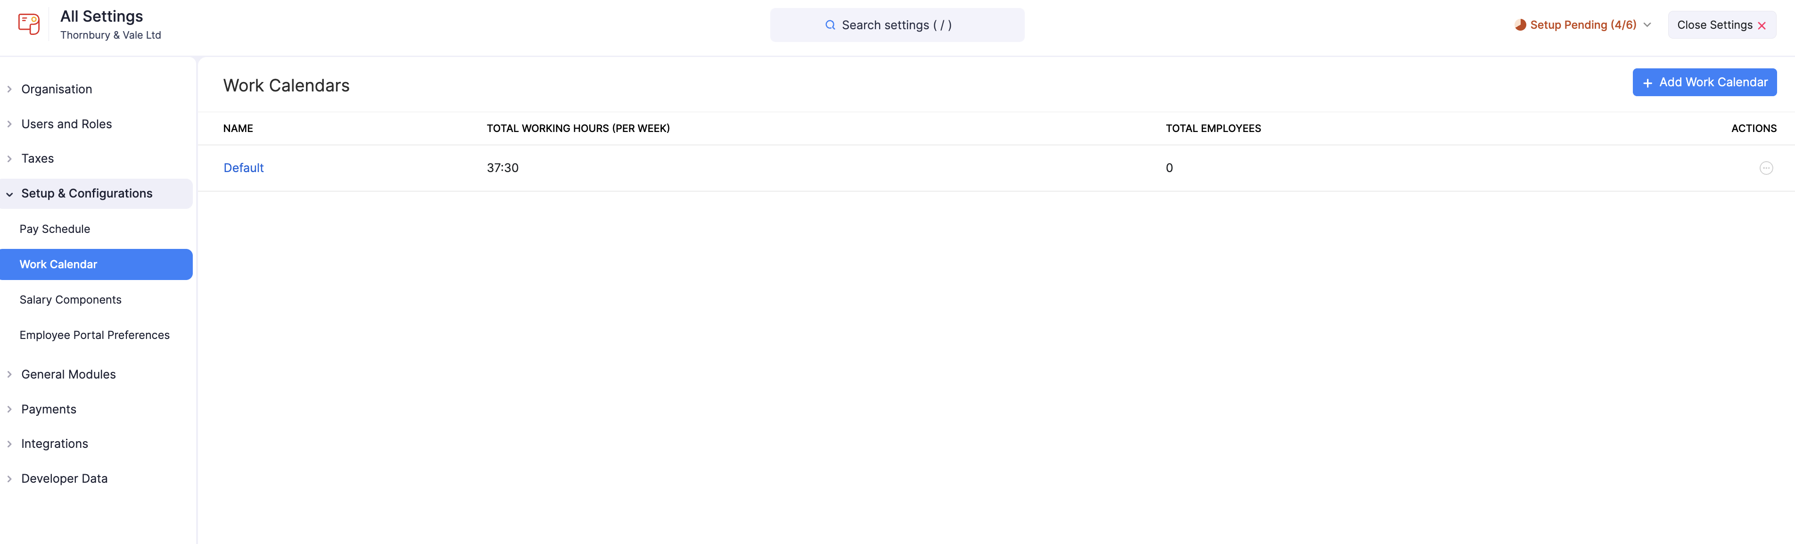Expand the Users and Roles section chevron
1795x544 pixels.
tap(9, 124)
